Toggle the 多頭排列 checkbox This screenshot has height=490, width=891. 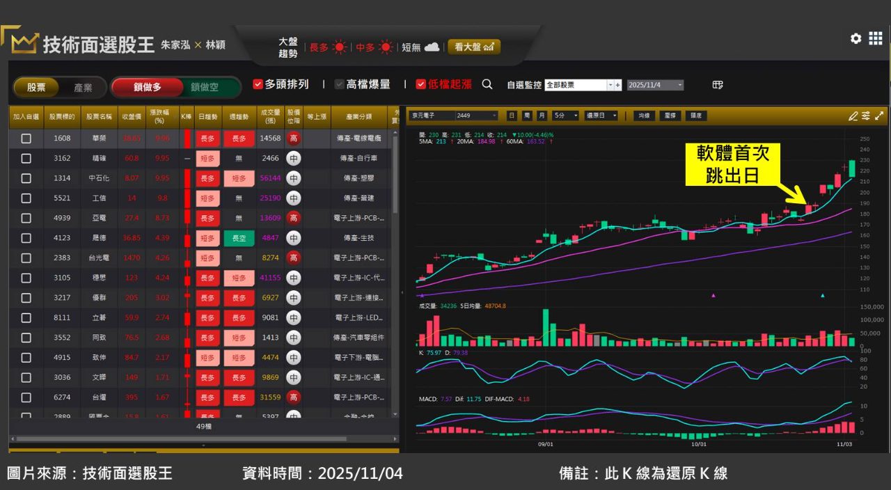click(x=258, y=84)
